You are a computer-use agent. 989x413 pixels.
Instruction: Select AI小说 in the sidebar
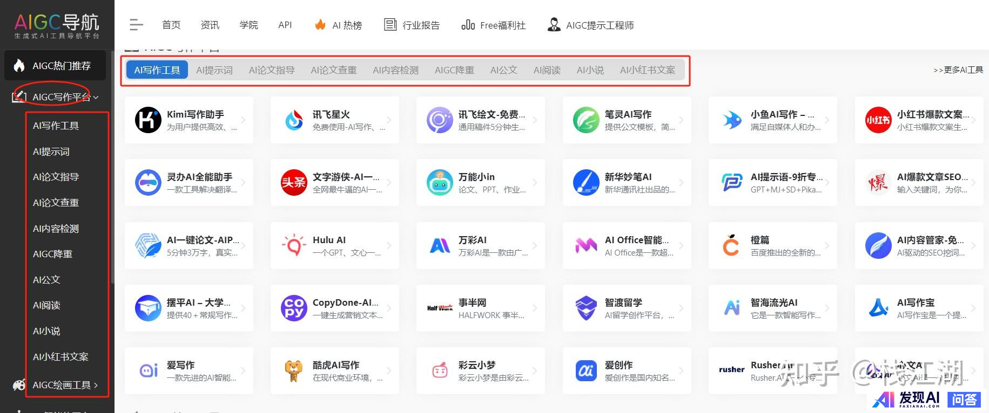tap(46, 331)
